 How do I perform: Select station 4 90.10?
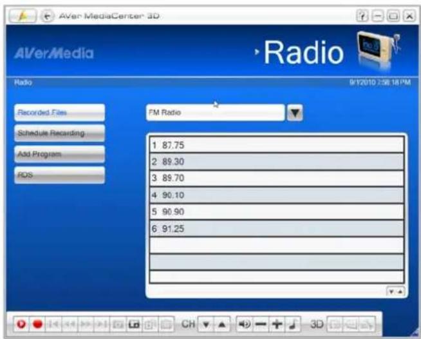(277, 195)
